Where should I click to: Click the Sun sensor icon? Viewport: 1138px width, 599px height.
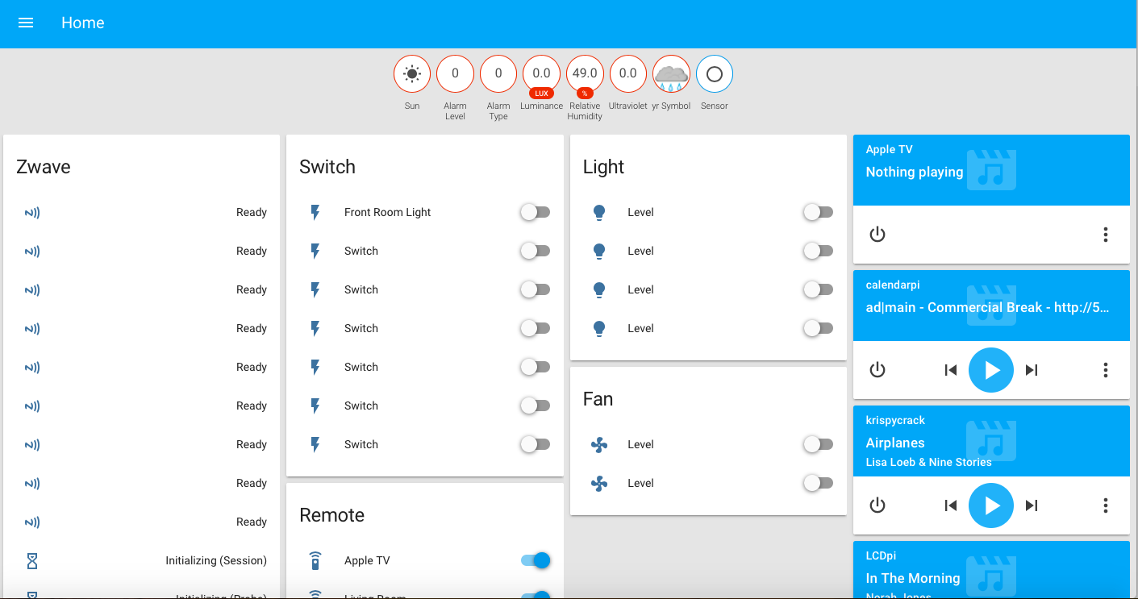[x=411, y=73]
